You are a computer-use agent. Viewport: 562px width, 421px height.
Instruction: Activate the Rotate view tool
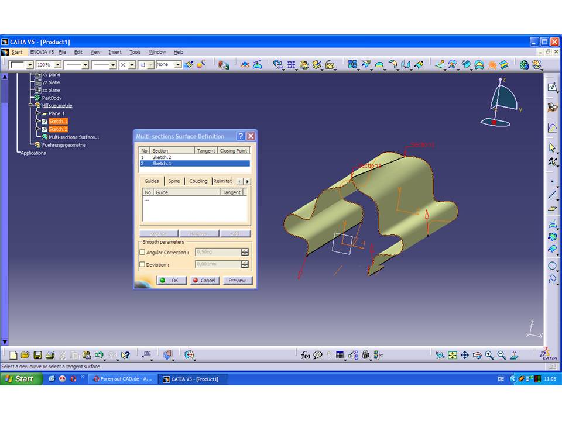[477, 355]
